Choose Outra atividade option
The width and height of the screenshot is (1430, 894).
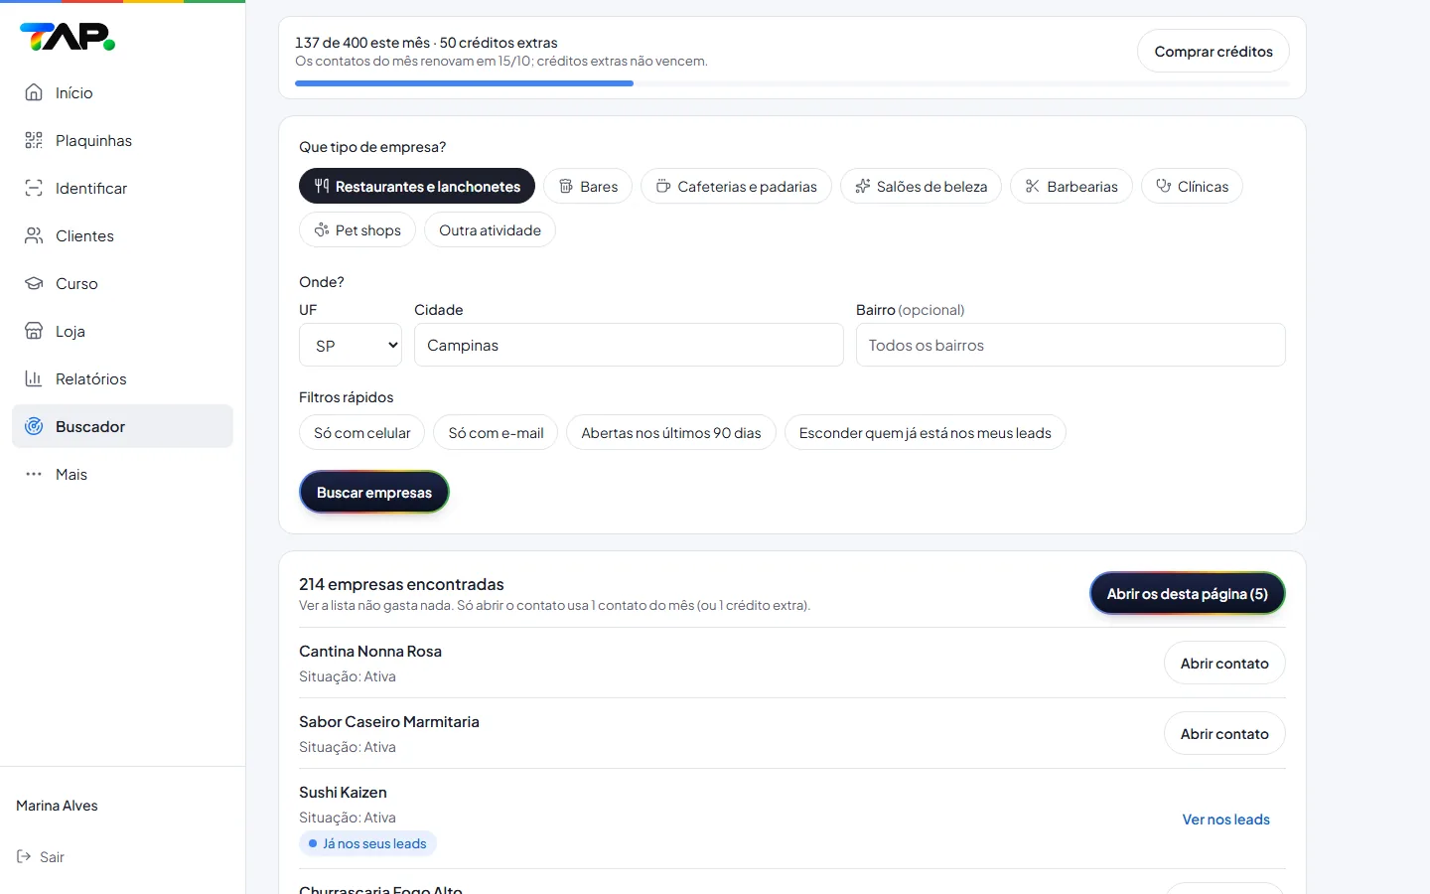point(490,229)
